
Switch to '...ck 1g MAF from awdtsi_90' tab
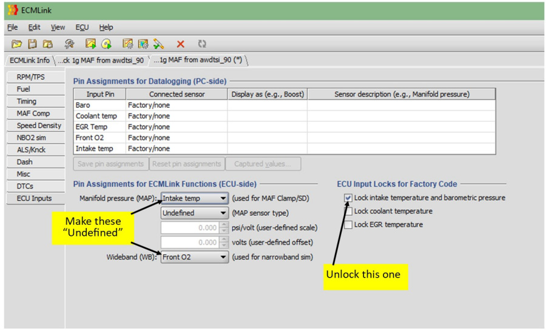101,60
